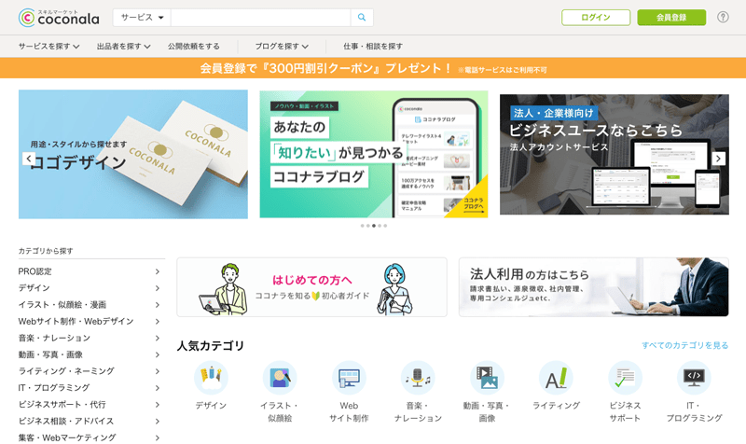Select the 動画・写真・画像 category icon
Screen dimensions: 746x444
487,378
